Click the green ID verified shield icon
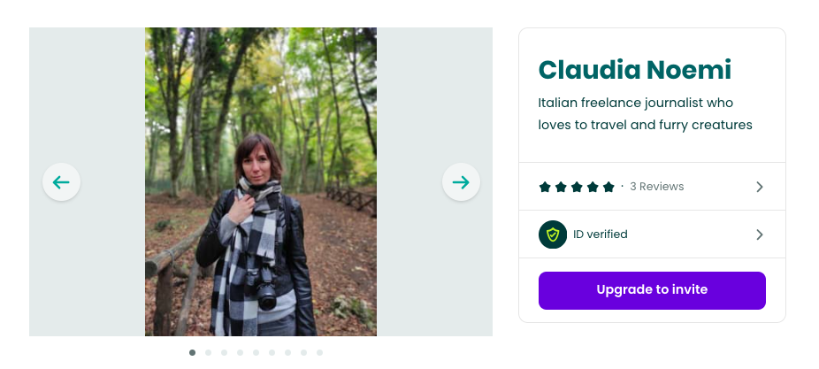Image resolution: width=819 pixels, height=369 pixels. (553, 234)
